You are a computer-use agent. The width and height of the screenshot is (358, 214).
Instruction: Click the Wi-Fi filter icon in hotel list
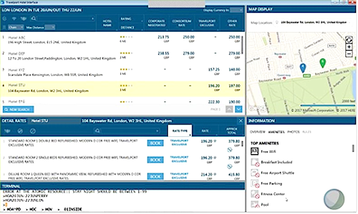14,19
